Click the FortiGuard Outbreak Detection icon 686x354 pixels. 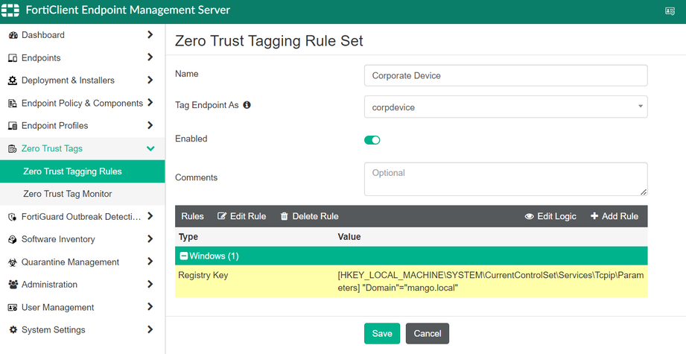(x=13, y=217)
